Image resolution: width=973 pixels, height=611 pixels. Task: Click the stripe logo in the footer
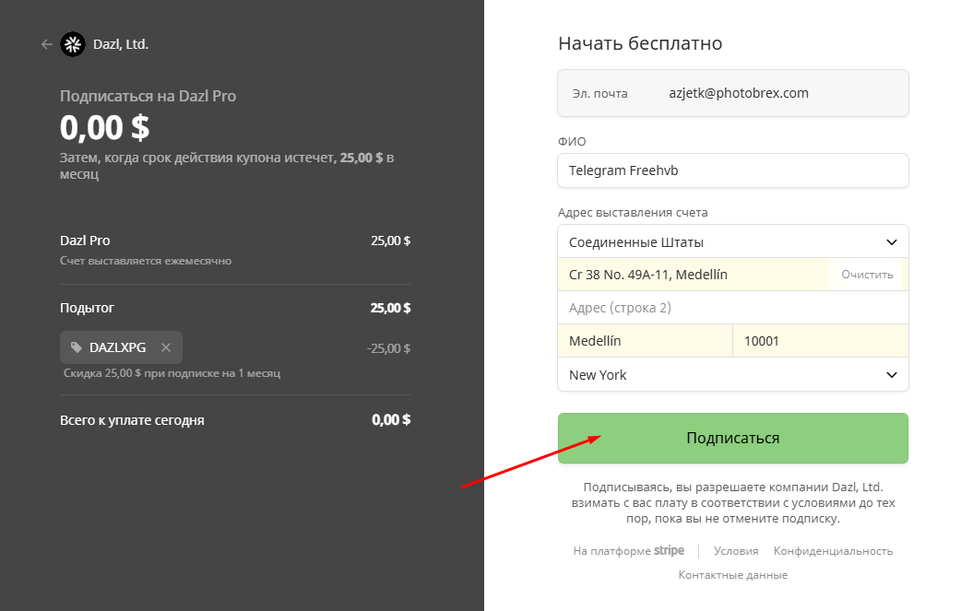(x=669, y=551)
